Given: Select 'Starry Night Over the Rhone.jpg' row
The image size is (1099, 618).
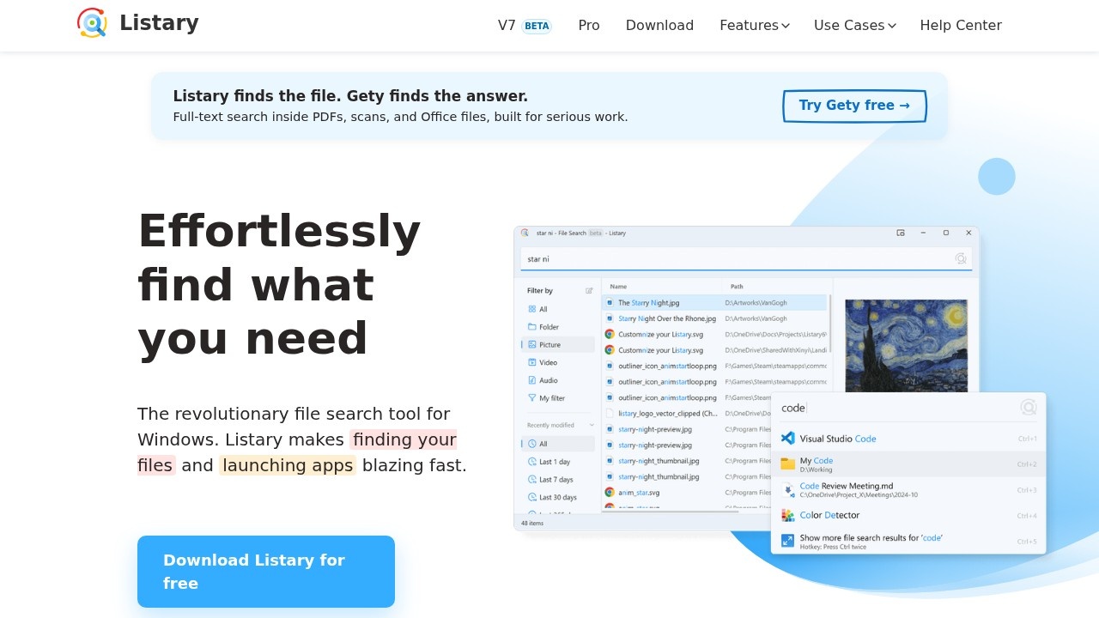Looking at the screenshot, I should 714,318.
